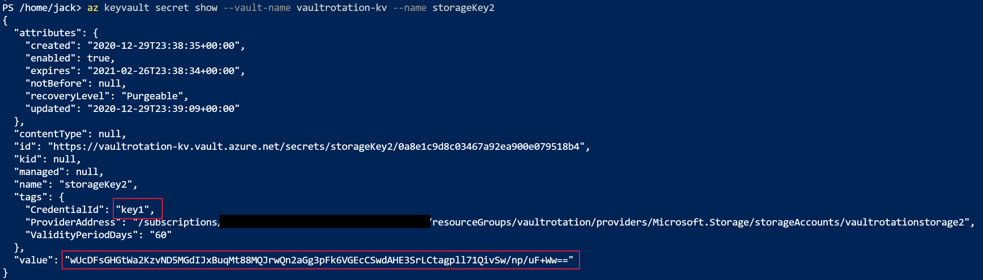Click the vaultrotationstorage2 provider address text
This screenshot has height=280, width=983.
(905, 222)
